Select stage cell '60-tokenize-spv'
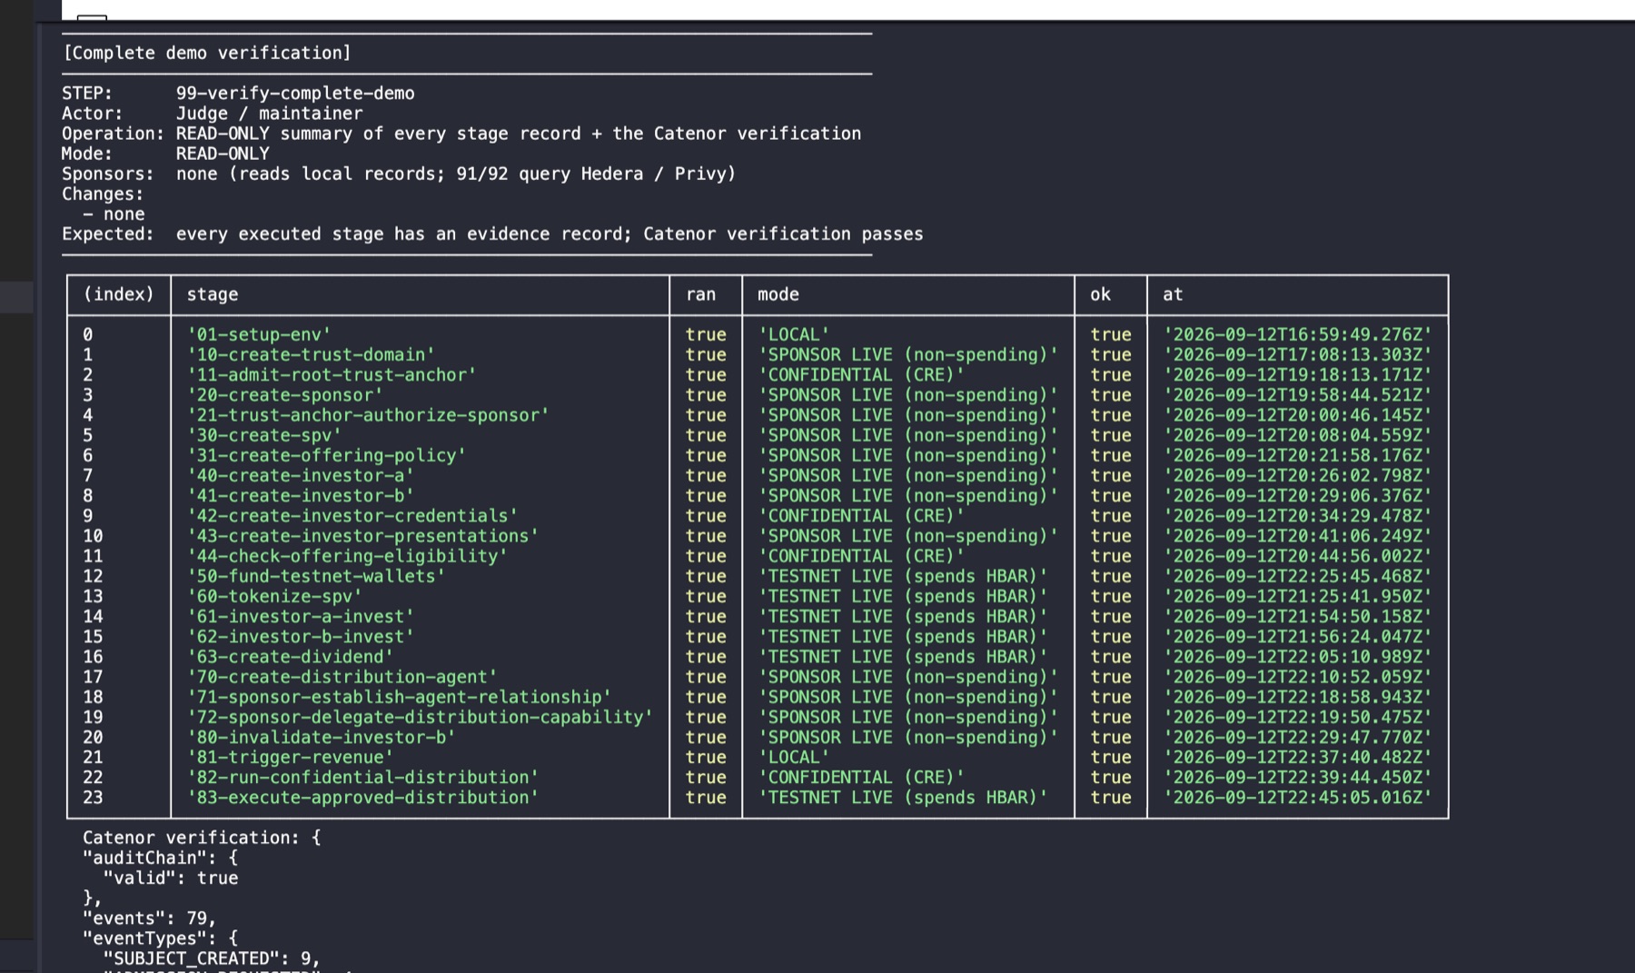1635x973 pixels. 274,596
